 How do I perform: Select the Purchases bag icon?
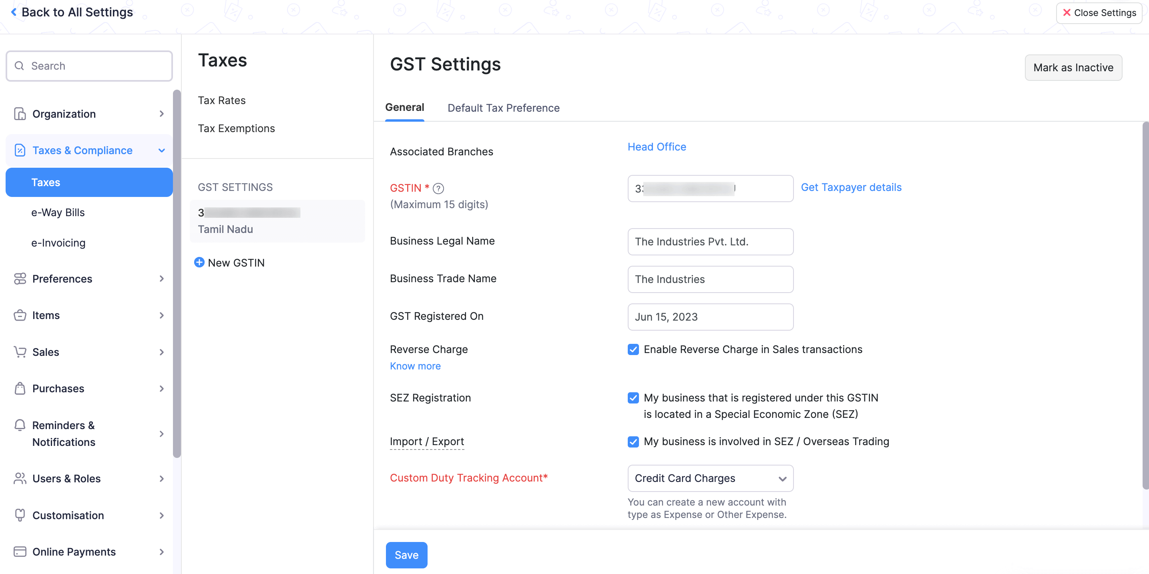pyautogui.click(x=19, y=388)
